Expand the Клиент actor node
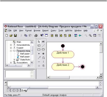Screen dimensions: 107x97 pos(11,48)
